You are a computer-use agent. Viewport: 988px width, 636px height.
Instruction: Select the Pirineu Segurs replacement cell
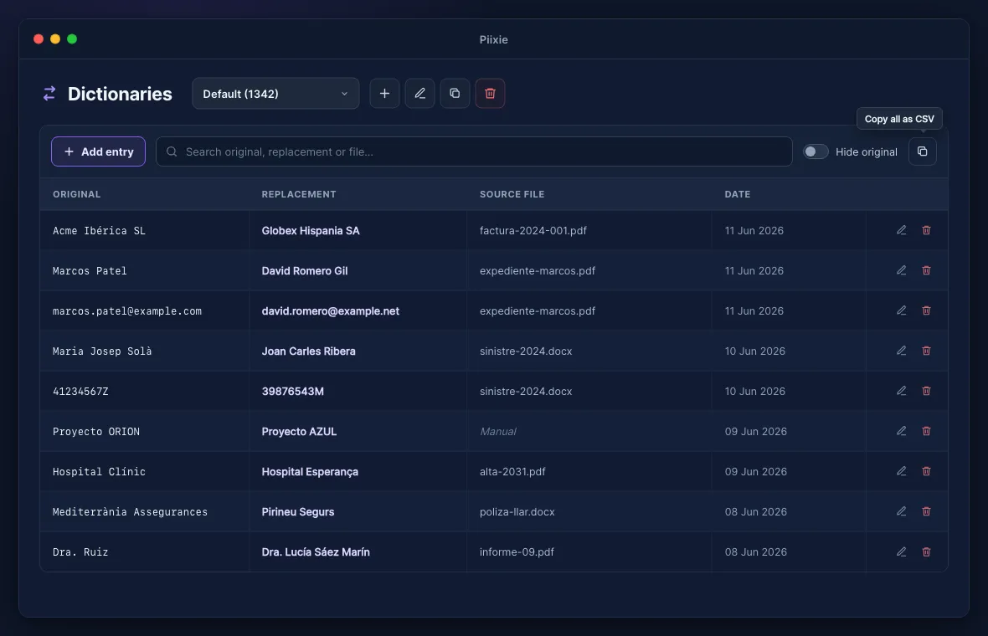358,511
